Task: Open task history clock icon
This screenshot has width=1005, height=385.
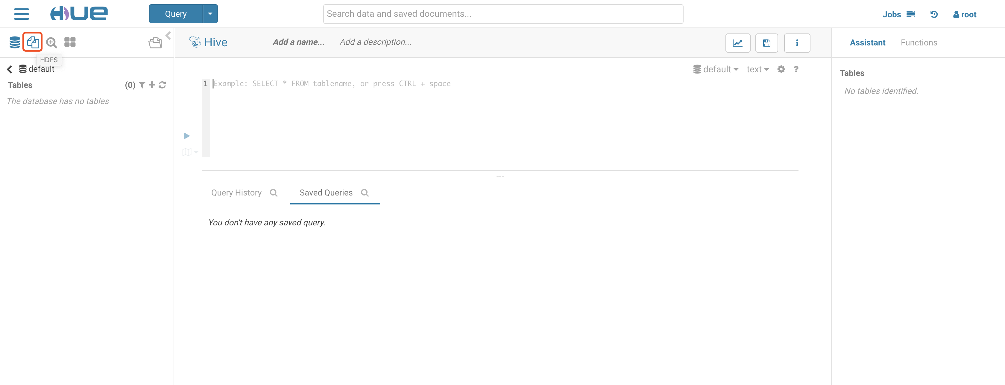Action: (x=934, y=14)
